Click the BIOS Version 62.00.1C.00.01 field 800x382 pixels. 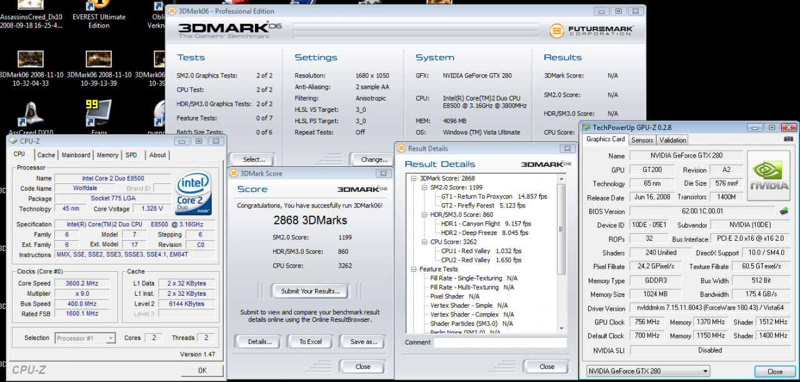(702, 211)
